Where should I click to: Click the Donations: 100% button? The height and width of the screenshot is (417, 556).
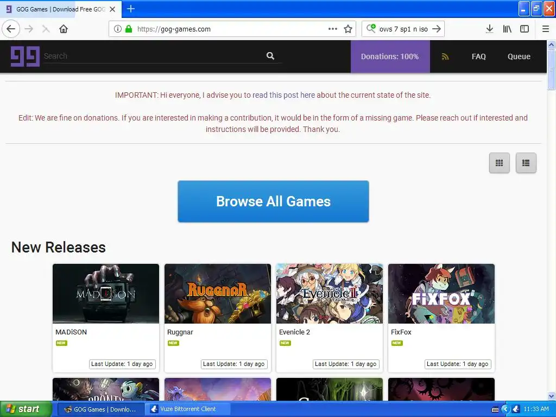390,56
